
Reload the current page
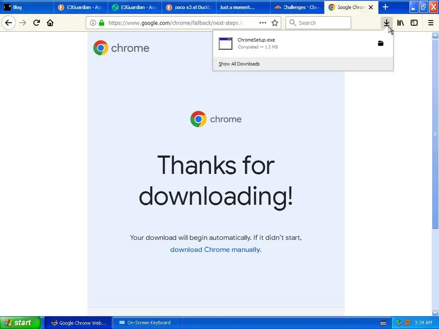(x=36, y=23)
